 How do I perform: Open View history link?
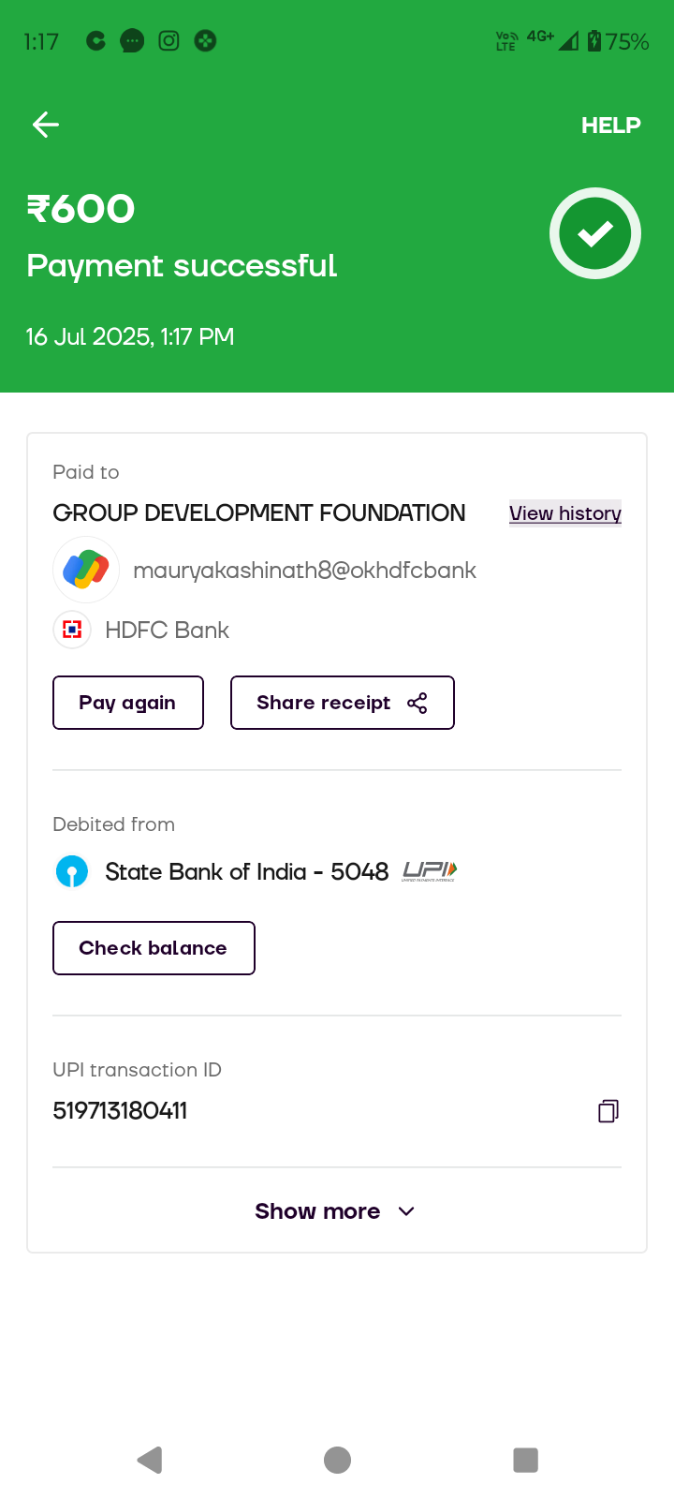point(564,513)
